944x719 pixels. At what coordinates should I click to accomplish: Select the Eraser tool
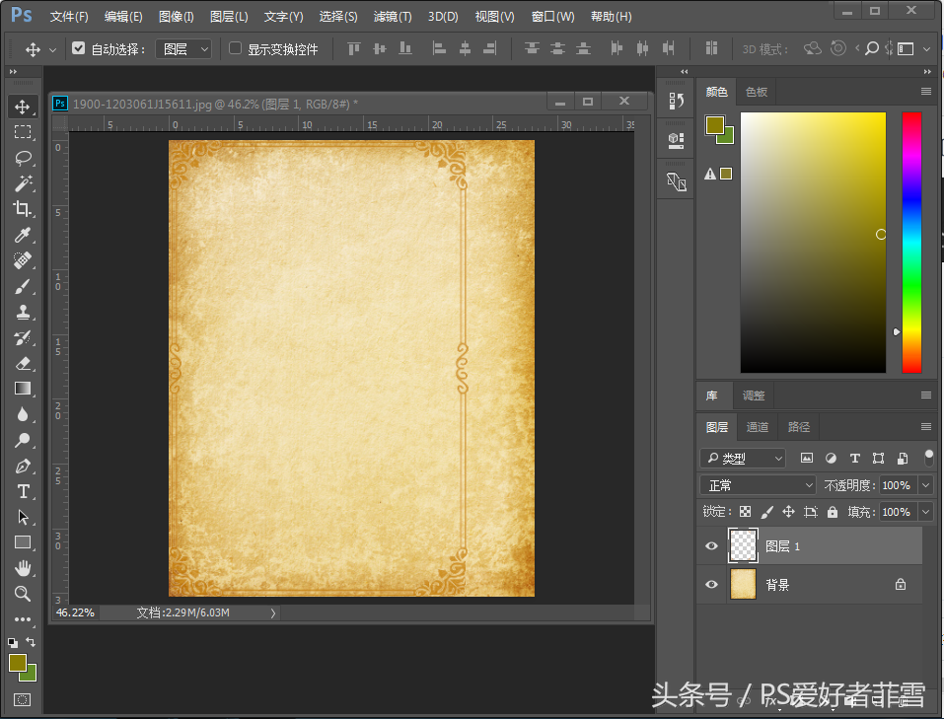tap(23, 363)
